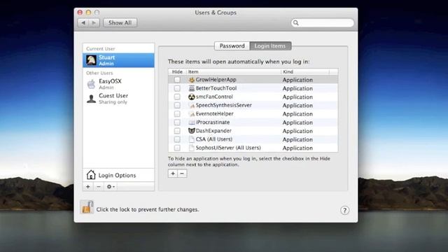Image resolution: width=448 pixels, height=252 pixels.
Task: Select the SophosUIServer (All Users) item name
Action: (228, 148)
